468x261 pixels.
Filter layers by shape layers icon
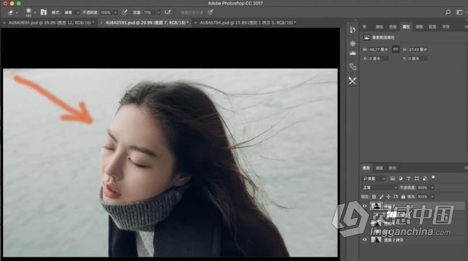(417, 178)
